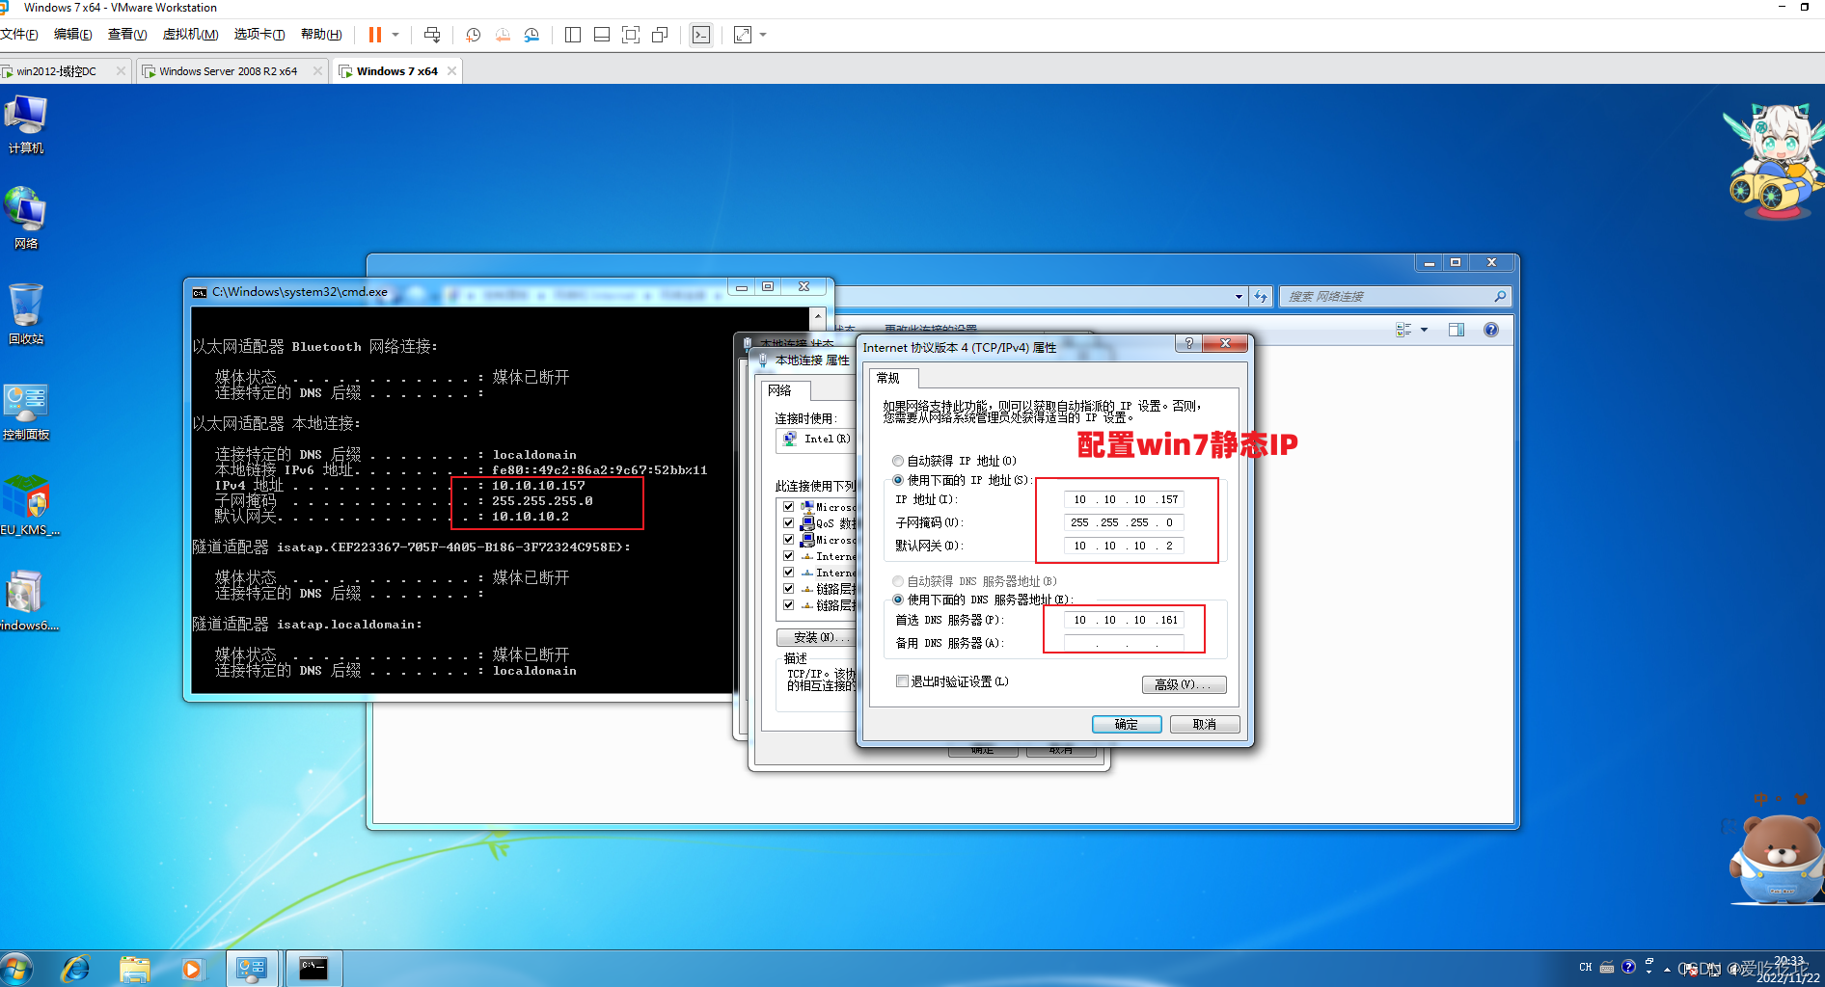Open Windows Media Player from the taskbar
Image resolution: width=1825 pixels, height=987 pixels.
(x=193, y=968)
